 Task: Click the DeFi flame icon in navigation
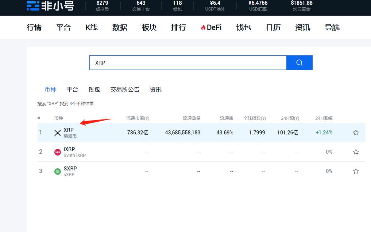203,27
